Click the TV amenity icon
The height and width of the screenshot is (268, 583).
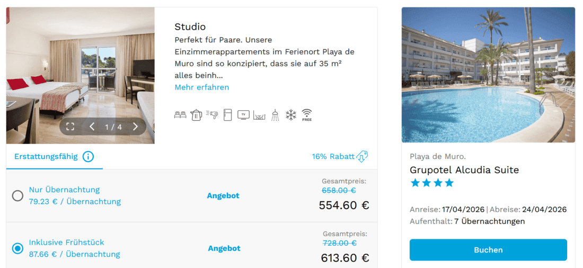pos(243,115)
